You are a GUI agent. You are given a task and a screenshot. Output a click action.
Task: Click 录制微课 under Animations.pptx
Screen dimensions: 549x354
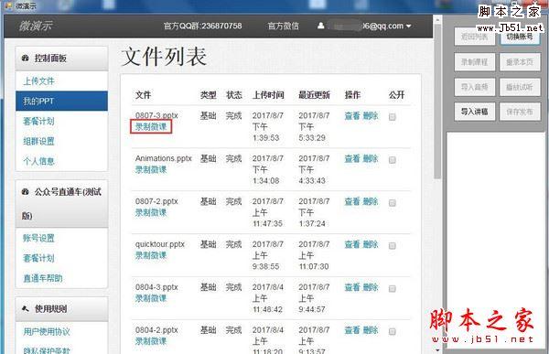pos(151,170)
